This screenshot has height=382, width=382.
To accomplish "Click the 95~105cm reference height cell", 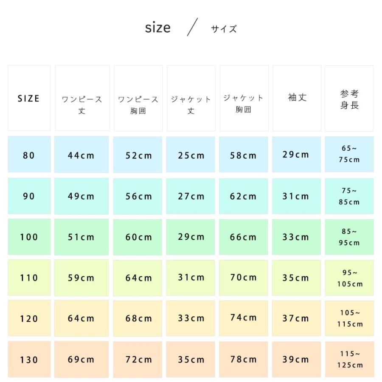I will pos(349,278).
